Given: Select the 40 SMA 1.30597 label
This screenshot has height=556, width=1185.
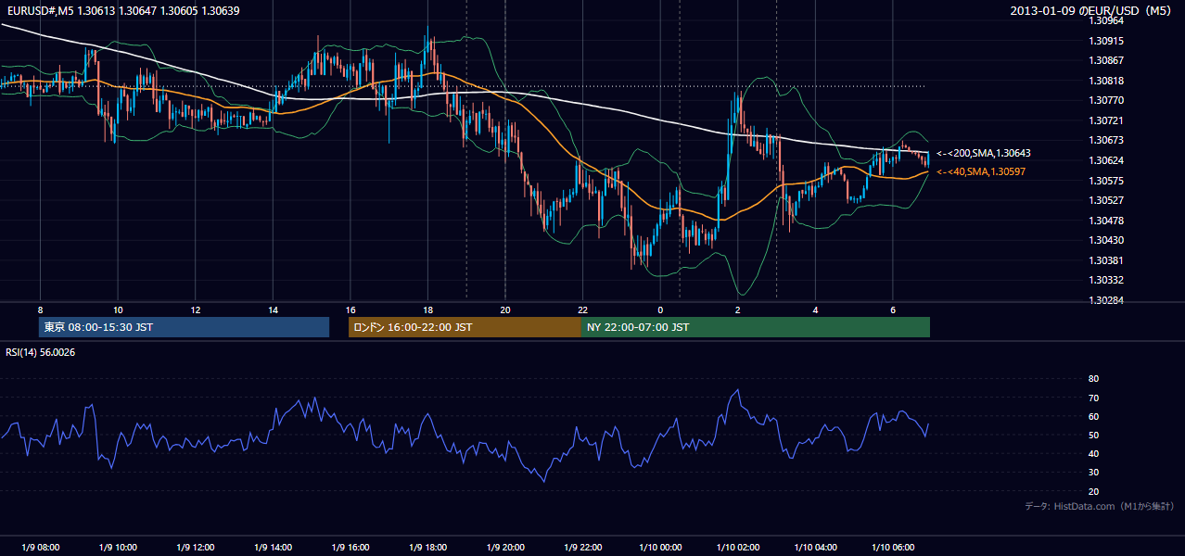Looking at the screenshot, I should pos(981,171).
